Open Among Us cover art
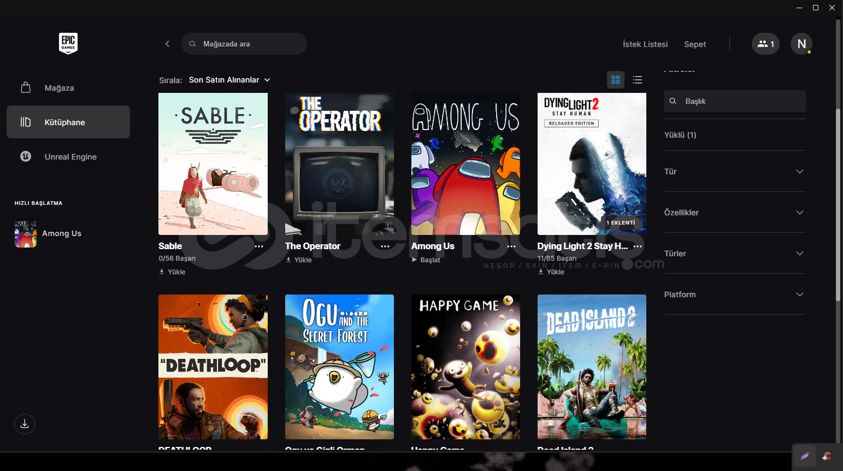Viewport: 843px width, 471px height. pos(465,164)
